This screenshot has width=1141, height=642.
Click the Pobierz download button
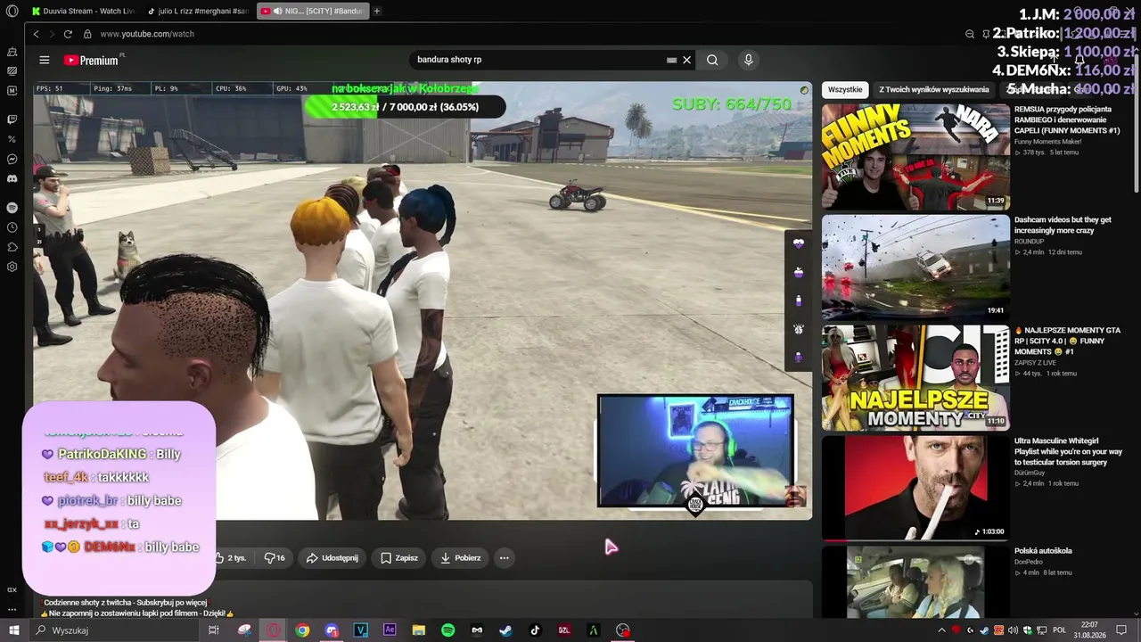click(461, 558)
